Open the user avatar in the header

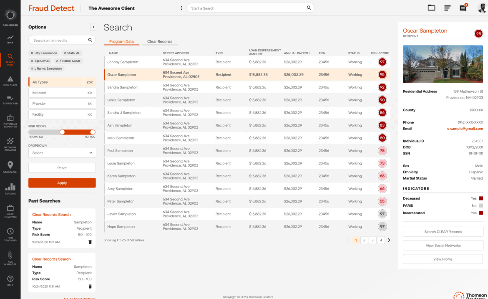coord(482,8)
